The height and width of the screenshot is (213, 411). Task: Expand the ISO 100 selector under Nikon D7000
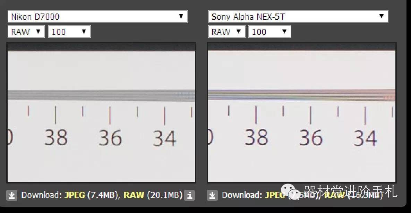click(x=69, y=32)
